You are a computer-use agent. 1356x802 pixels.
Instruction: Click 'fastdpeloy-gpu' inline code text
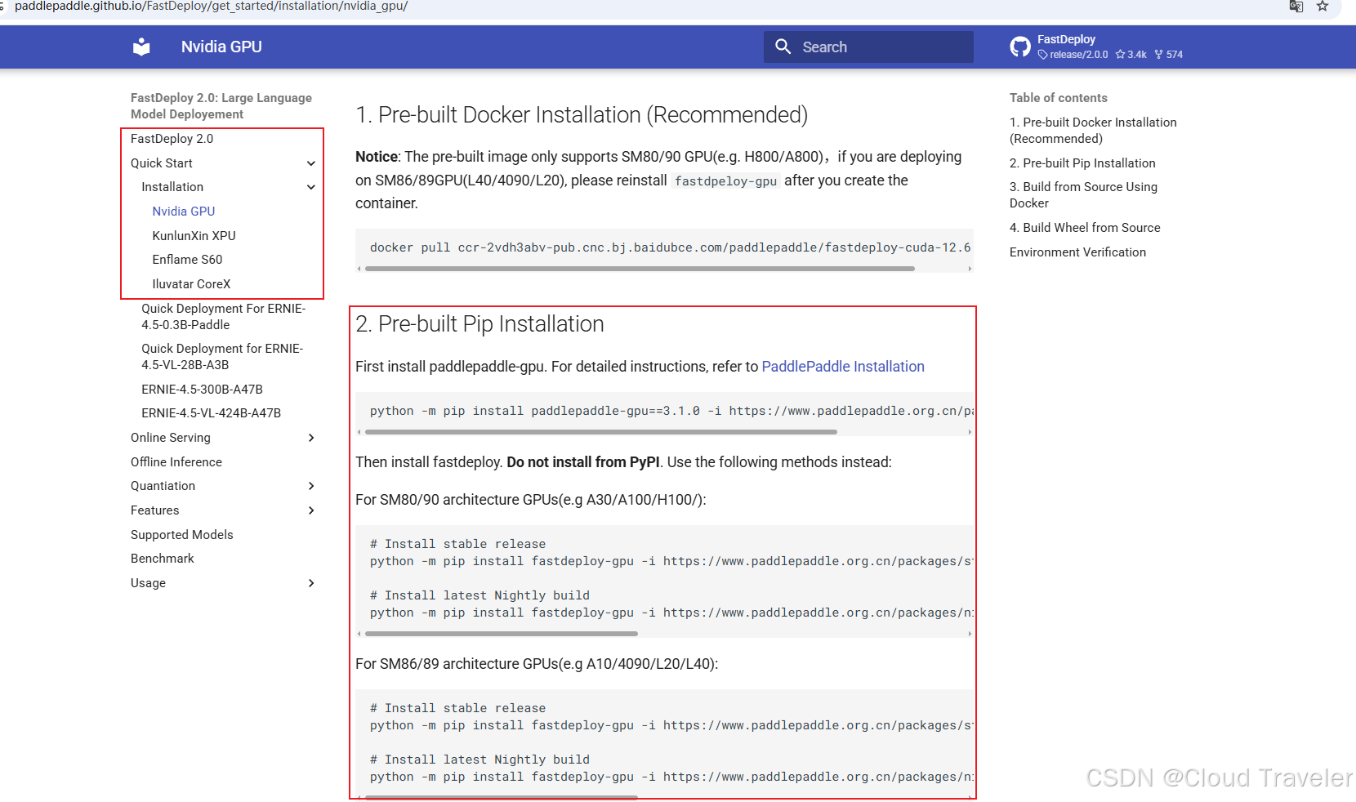point(725,181)
